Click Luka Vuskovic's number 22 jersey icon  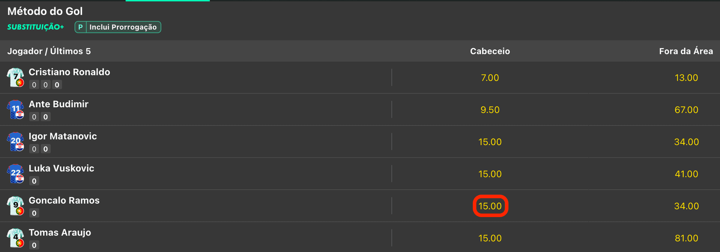[15, 174]
